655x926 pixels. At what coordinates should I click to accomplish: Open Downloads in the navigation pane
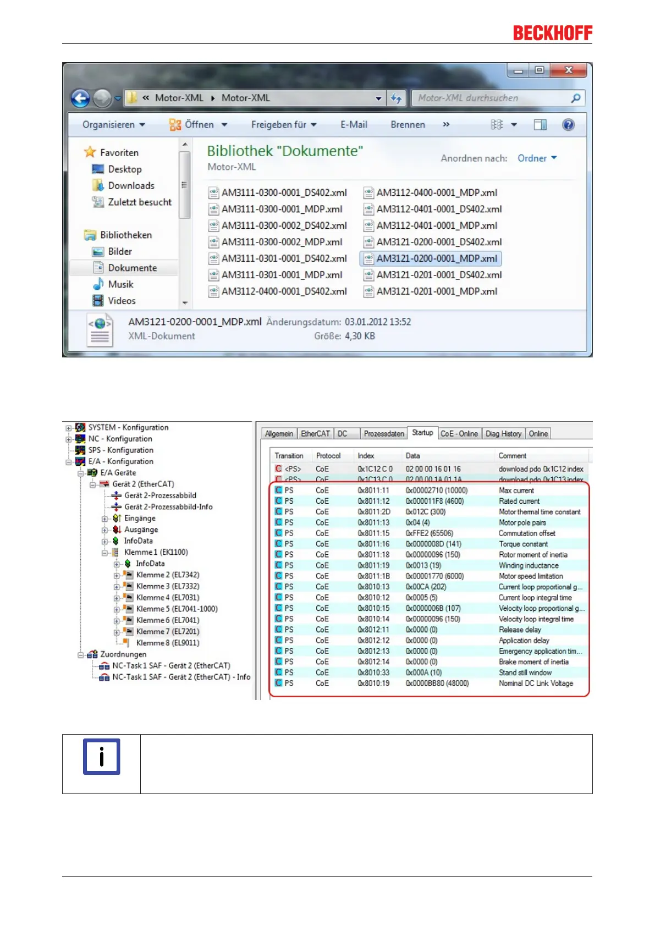click(x=131, y=186)
